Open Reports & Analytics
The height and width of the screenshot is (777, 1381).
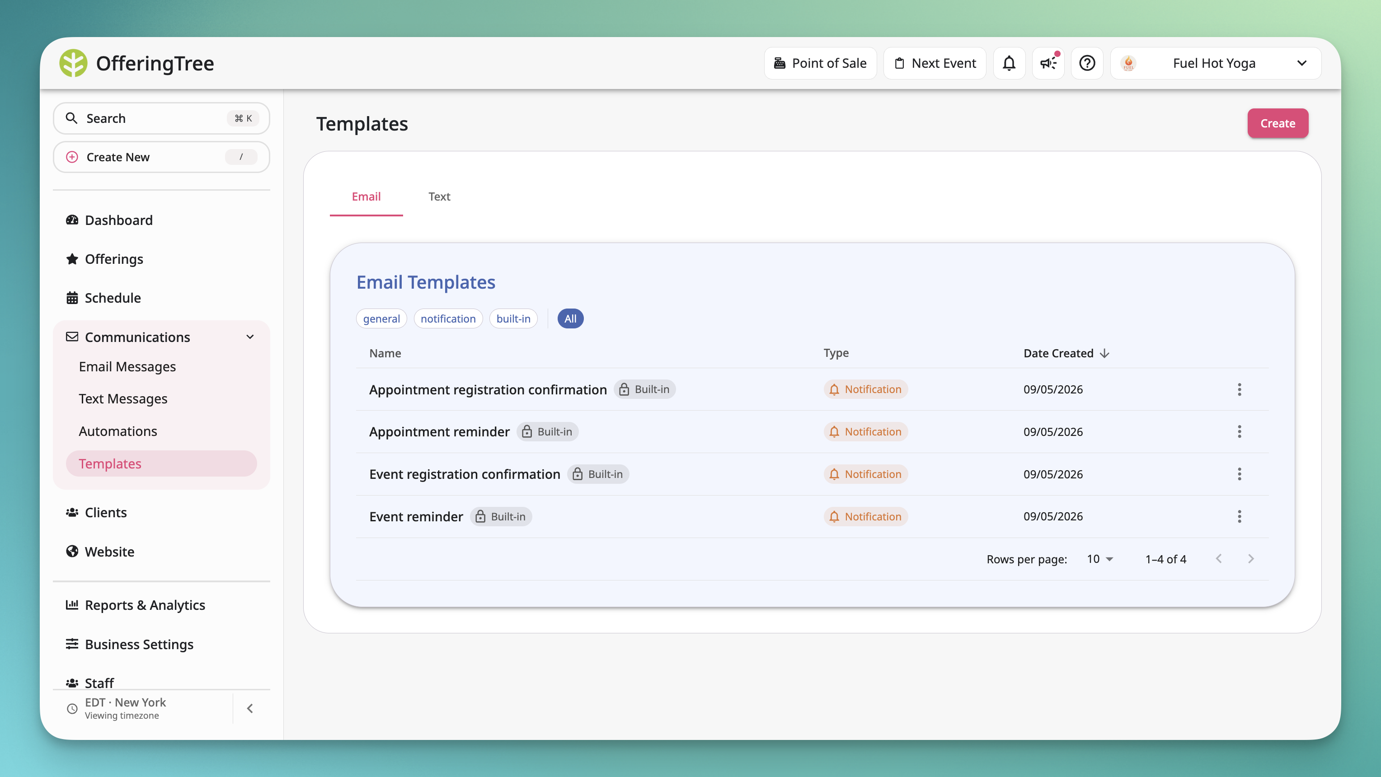(x=161, y=605)
